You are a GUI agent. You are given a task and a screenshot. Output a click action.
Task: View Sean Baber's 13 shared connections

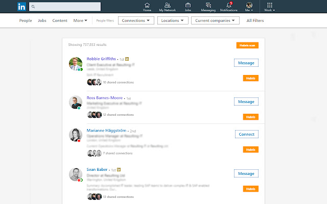click(119, 197)
